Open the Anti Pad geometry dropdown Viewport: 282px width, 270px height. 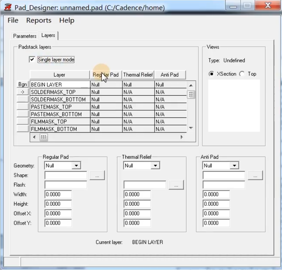[234, 166]
